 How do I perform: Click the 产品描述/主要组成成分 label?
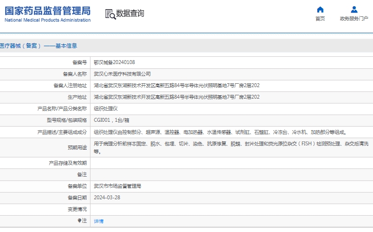pyautogui.click(x=62, y=132)
